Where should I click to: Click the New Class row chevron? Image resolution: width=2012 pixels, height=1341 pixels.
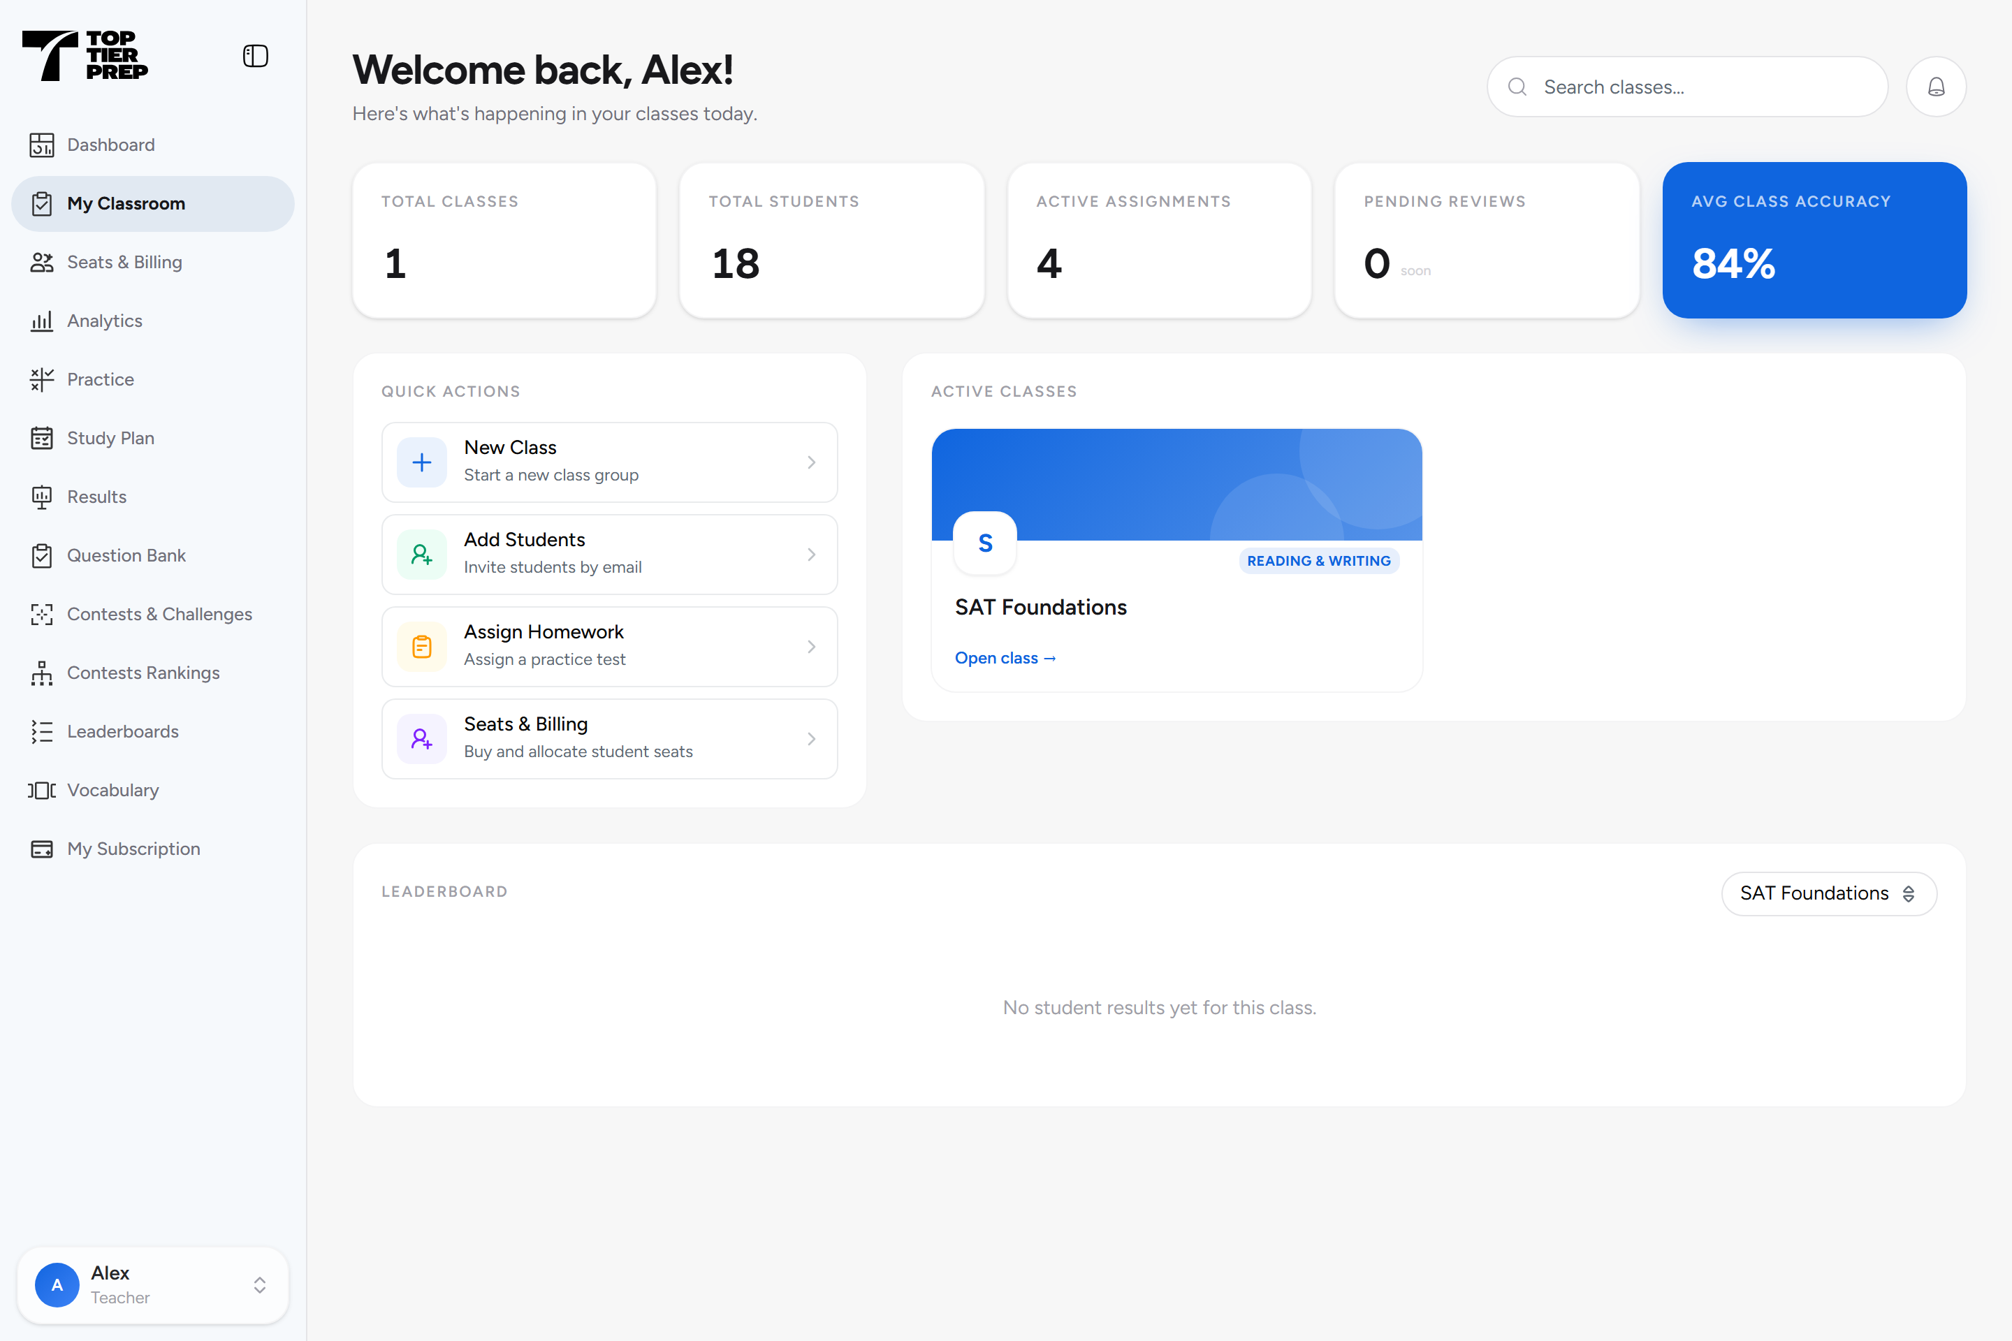811,462
